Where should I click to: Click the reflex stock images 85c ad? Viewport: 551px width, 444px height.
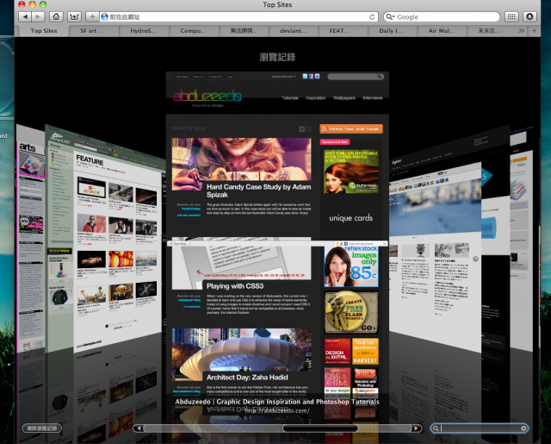pos(351,266)
